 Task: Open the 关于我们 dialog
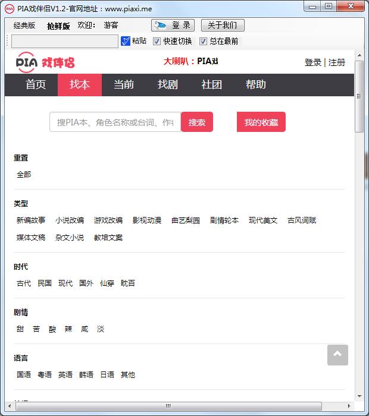click(x=223, y=25)
